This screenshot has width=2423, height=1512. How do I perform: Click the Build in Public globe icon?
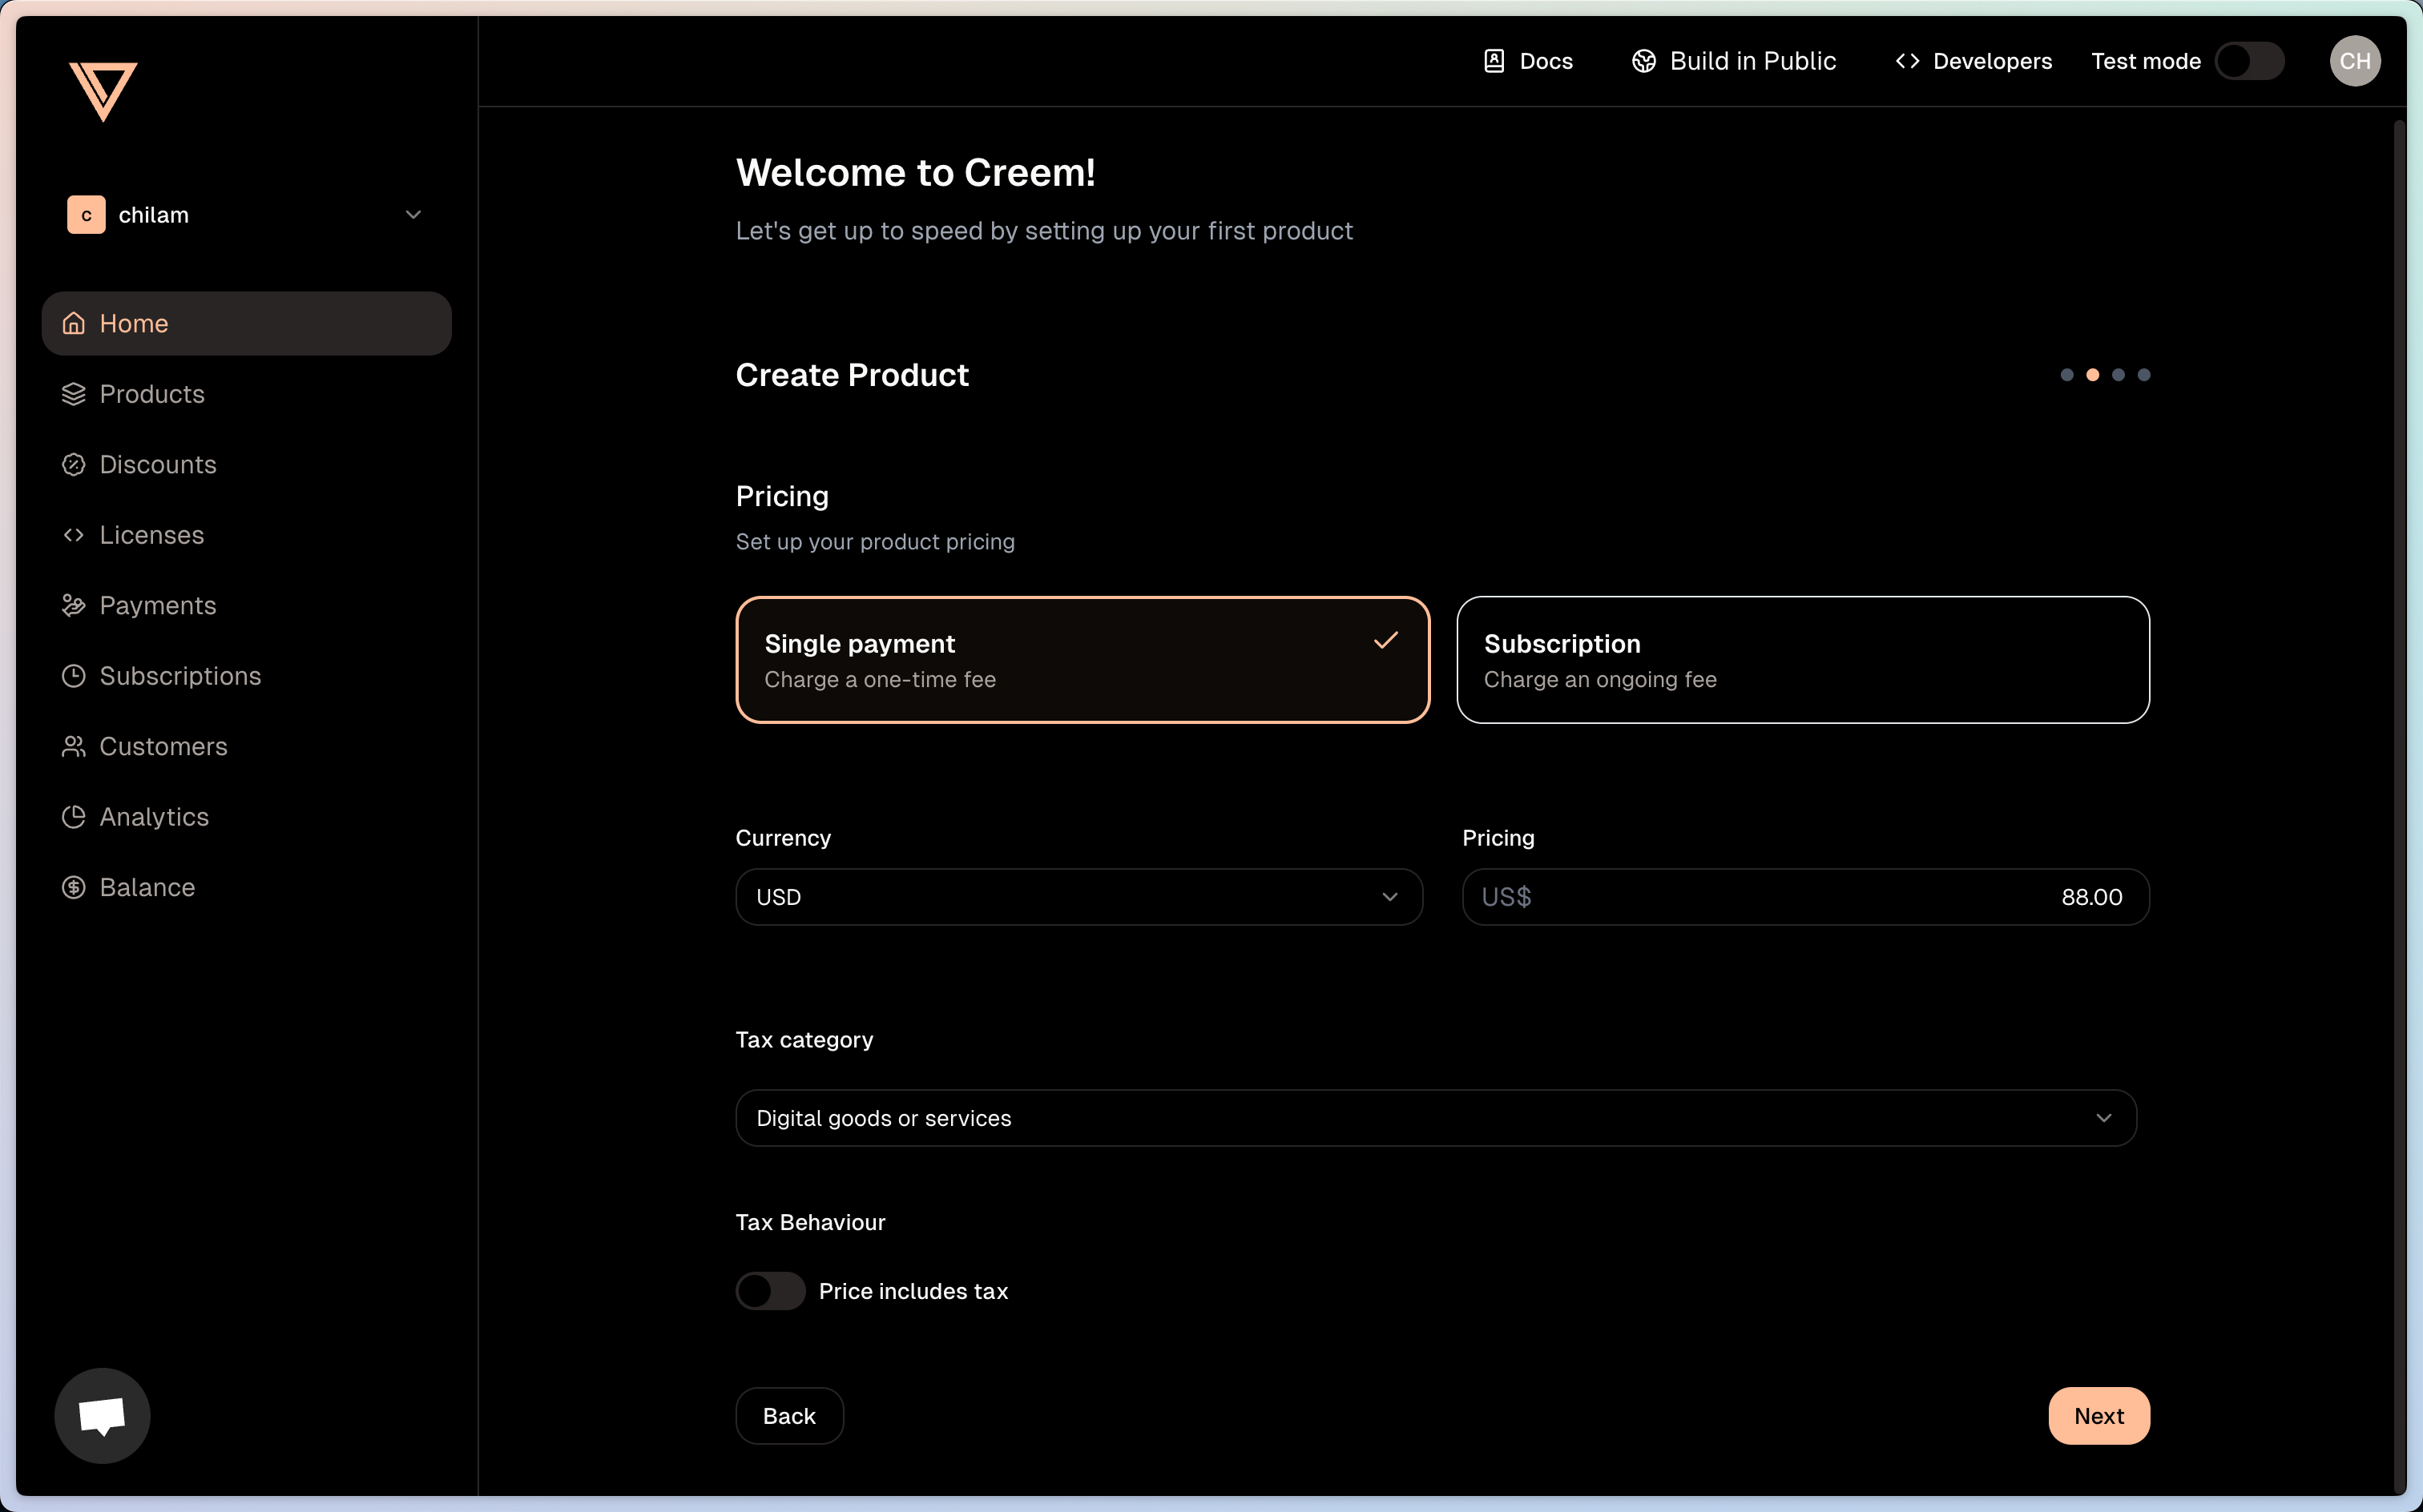[1643, 61]
